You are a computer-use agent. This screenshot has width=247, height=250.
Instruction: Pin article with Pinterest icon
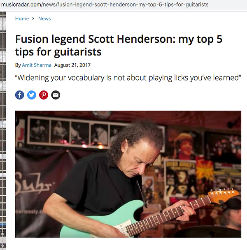[x=44, y=95]
